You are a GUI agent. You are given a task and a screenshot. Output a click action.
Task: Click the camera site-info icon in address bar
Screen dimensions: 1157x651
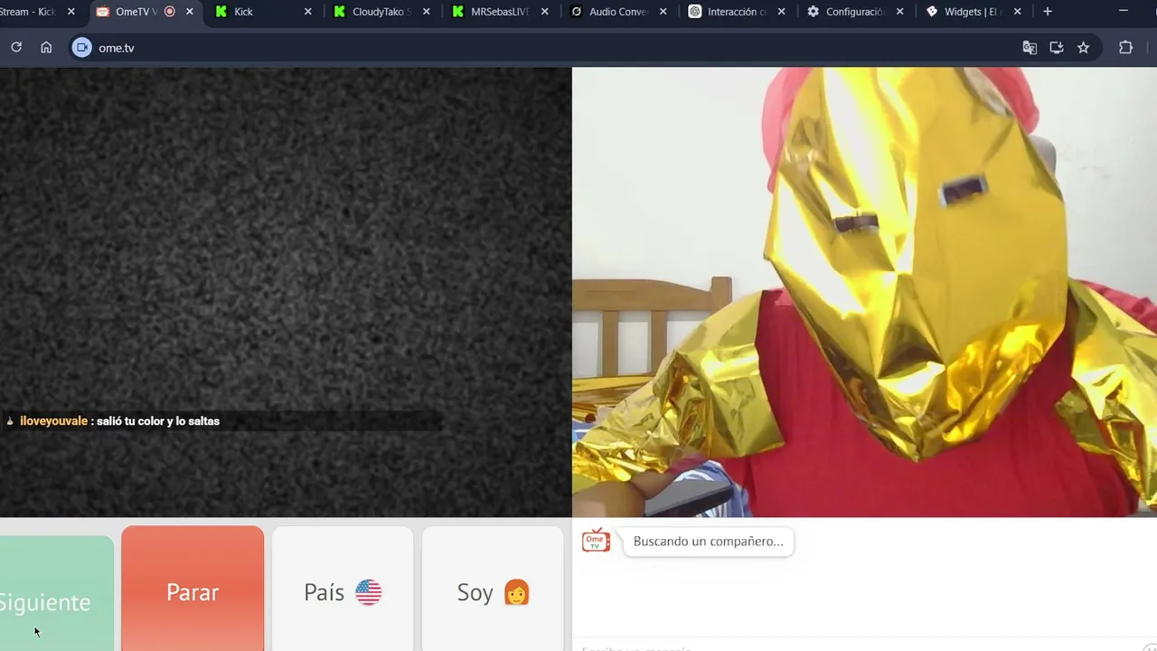[82, 47]
